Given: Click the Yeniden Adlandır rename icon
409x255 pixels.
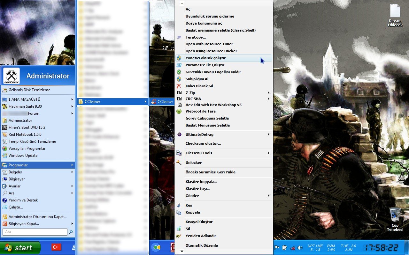Looking at the screenshot, I should click(179, 236).
